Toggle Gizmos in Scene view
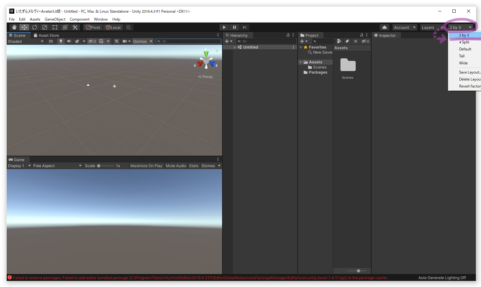481x287 pixels. coord(140,41)
